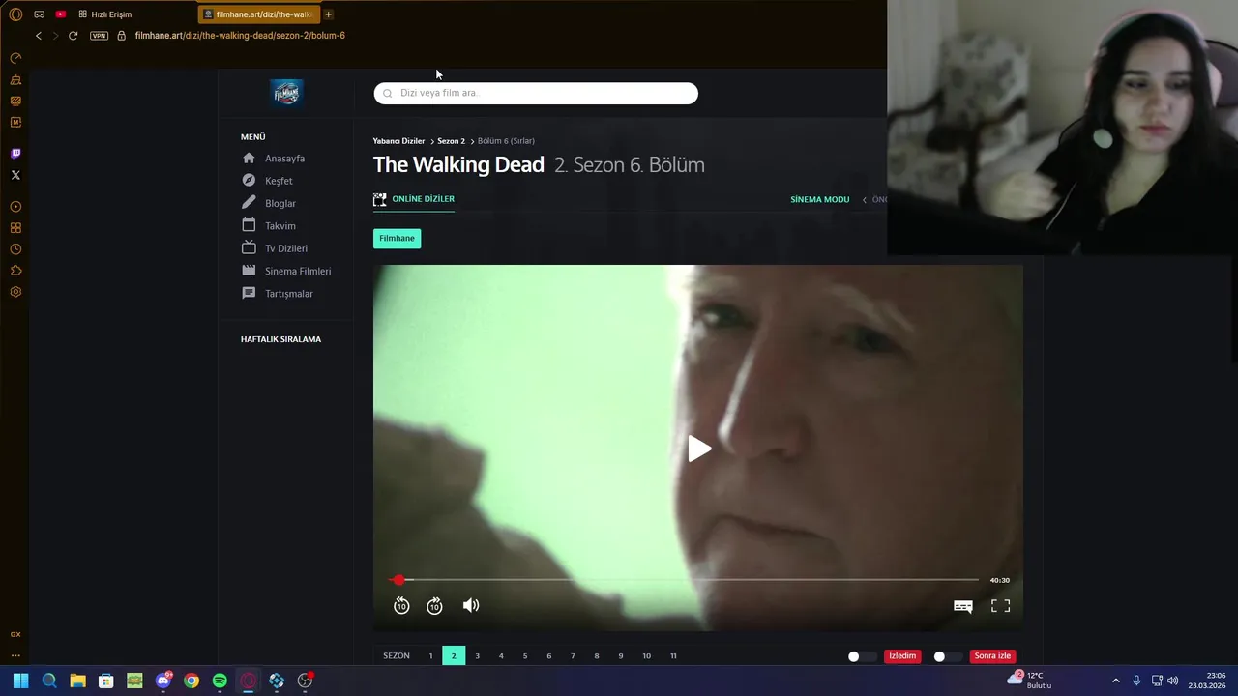Click the Filmhane site logo
The width and height of the screenshot is (1238, 696).
(286, 93)
